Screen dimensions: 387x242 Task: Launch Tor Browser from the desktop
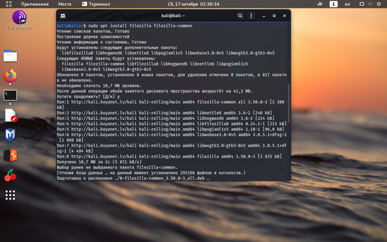[x=19, y=20]
